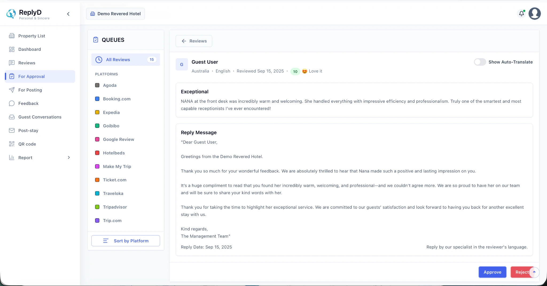The image size is (547, 286).
Task: Click the Report bar-chart icon
Action: click(12, 158)
